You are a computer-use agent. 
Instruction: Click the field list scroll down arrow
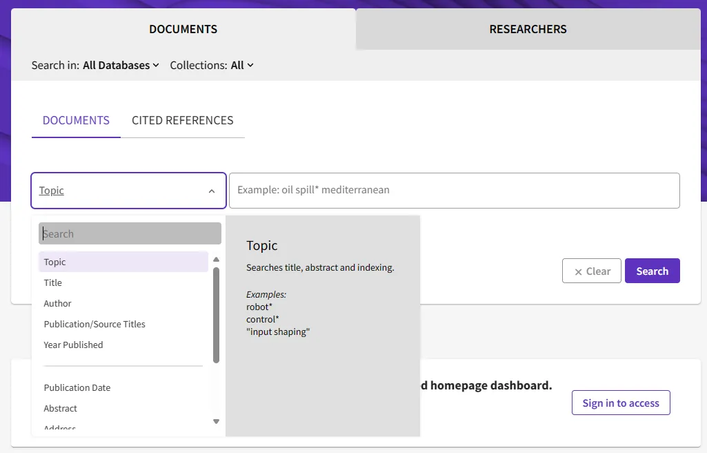216,421
